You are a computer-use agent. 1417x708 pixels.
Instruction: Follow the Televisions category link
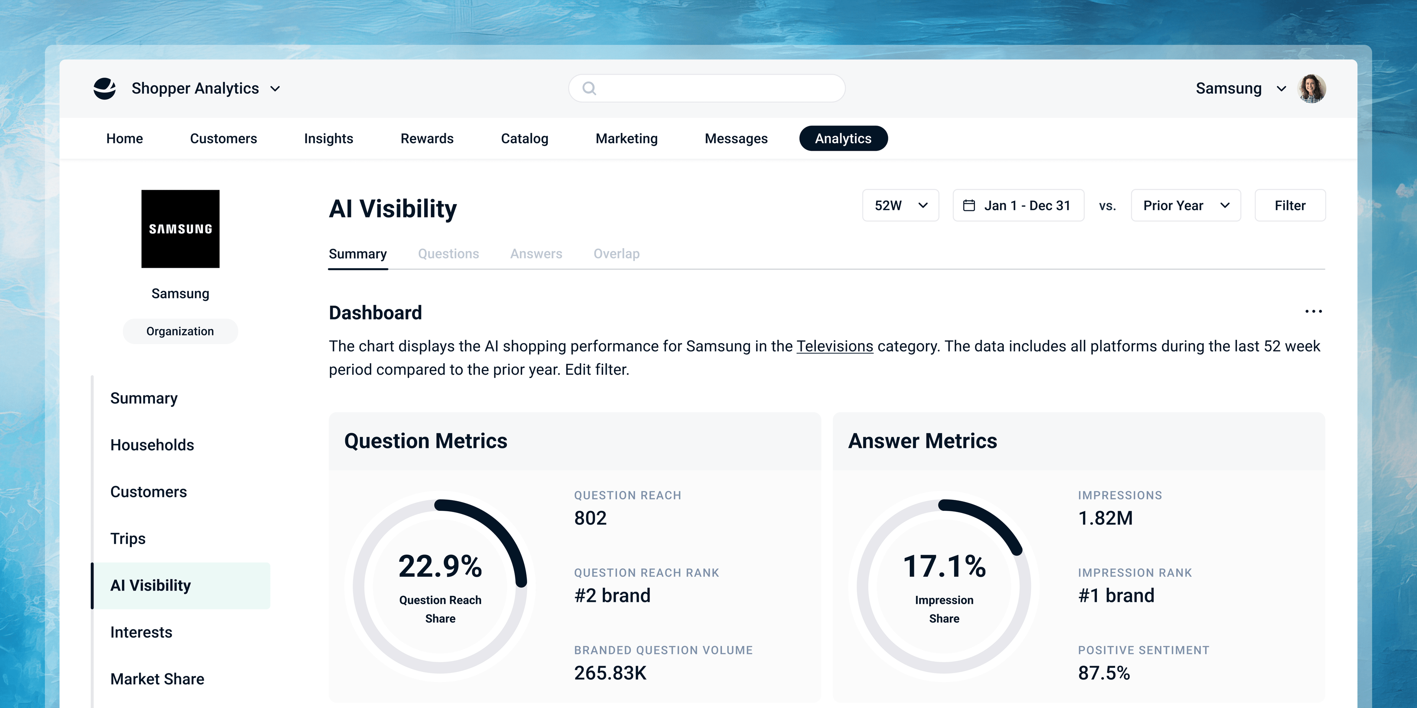[x=835, y=346]
